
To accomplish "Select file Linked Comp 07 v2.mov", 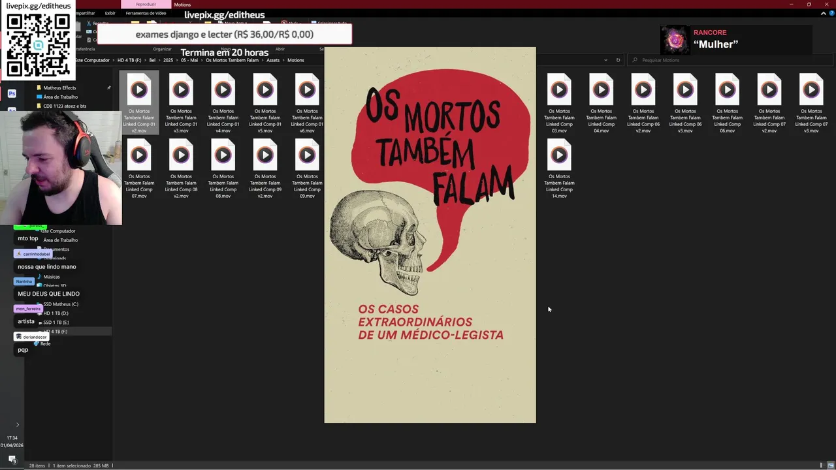I will 769,102.
